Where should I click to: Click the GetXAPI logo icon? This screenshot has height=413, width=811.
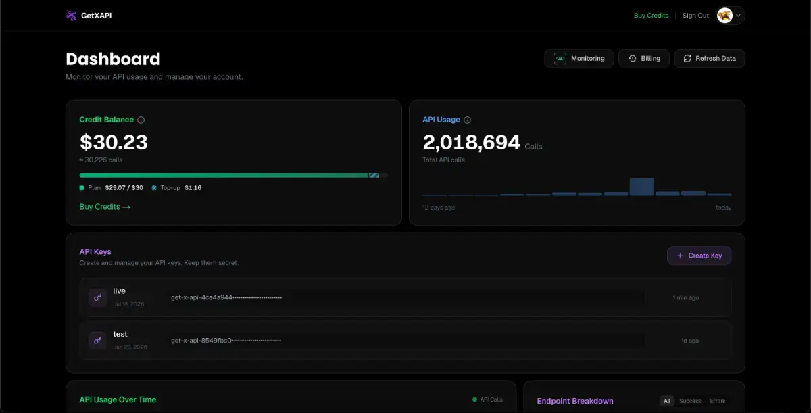[x=71, y=16]
